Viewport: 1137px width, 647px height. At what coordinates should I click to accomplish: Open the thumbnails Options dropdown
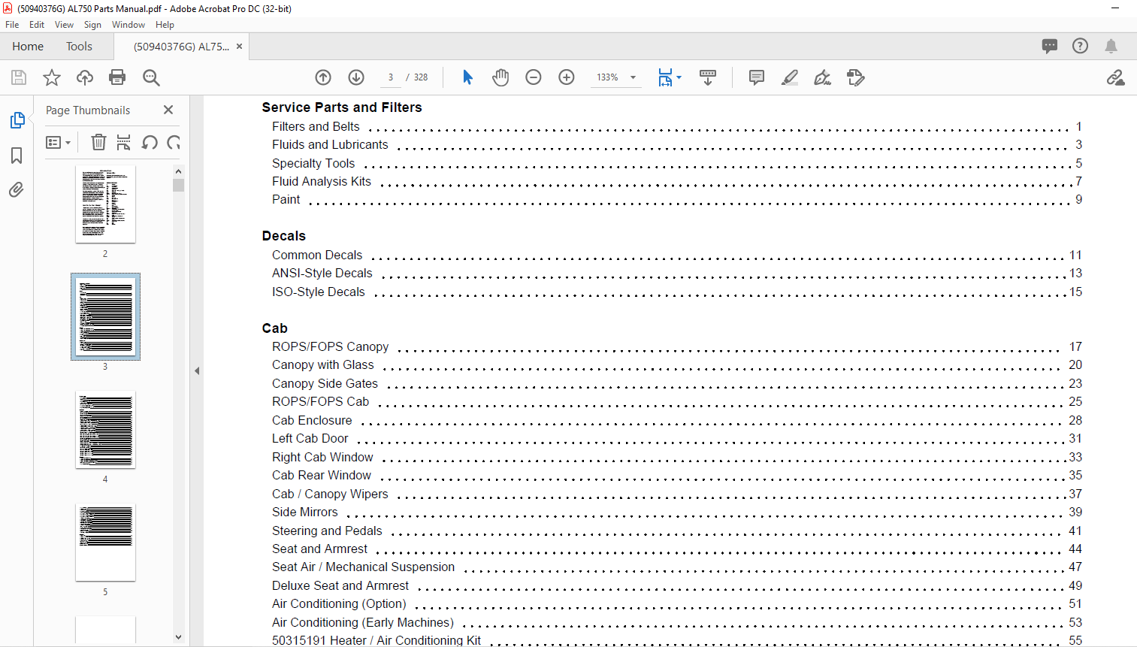pyautogui.click(x=58, y=142)
